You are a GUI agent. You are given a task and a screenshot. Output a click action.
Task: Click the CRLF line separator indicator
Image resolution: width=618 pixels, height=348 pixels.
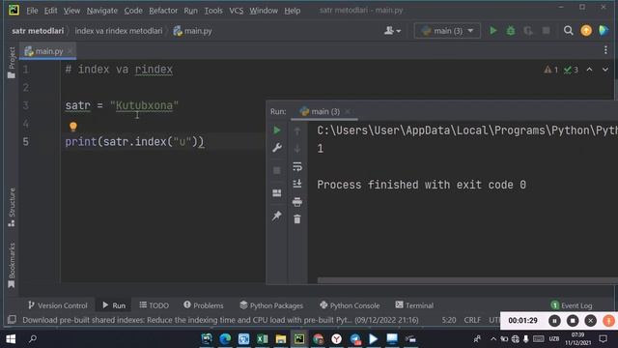[472, 320]
